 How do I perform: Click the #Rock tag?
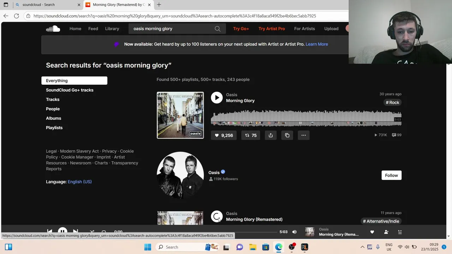click(x=392, y=103)
